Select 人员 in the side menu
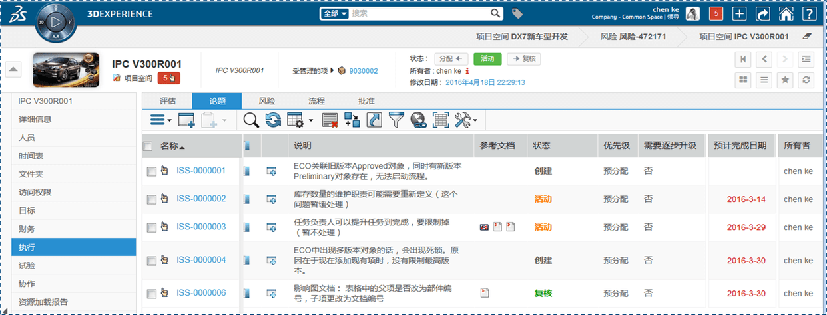The height and width of the screenshot is (315, 827). tap(73, 138)
